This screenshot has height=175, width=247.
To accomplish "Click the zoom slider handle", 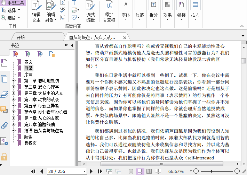I will pos(212,171).
